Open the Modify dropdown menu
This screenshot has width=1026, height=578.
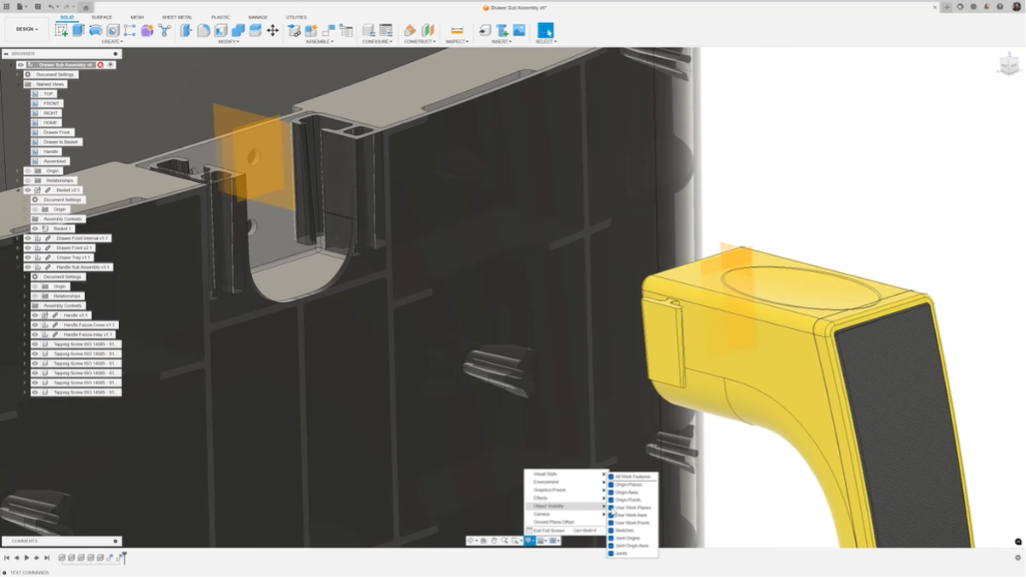click(228, 42)
